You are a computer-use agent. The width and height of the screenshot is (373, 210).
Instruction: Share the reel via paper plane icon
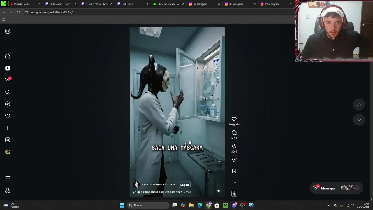coord(234,160)
